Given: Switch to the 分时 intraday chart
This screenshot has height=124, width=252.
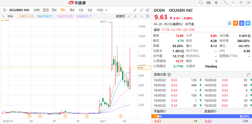Looking at the screenshot, I should pyautogui.click(x=37, y=10).
